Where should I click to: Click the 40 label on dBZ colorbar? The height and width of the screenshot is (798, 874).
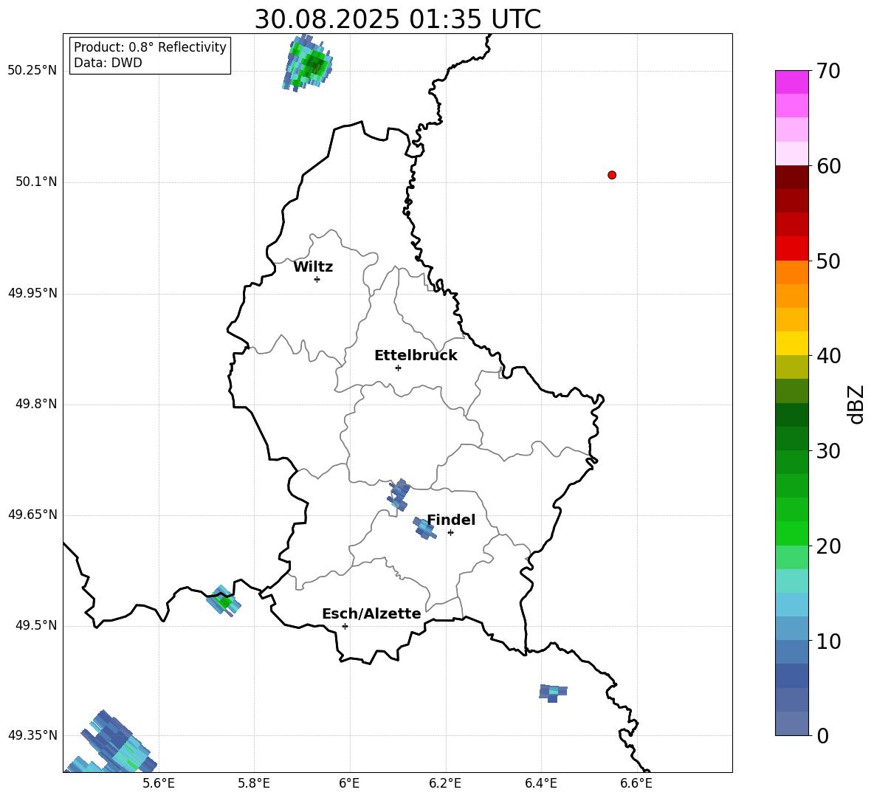point(828,356)
